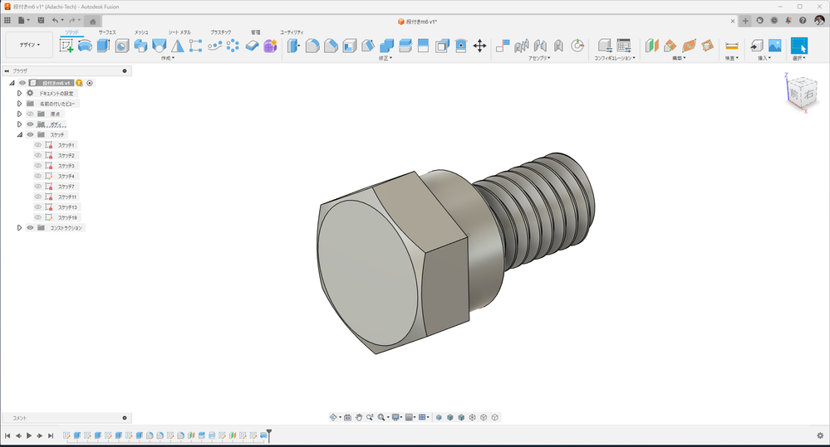Viewport: 830px width, 447px height.
Task: Open the デザイン workspace dropdown
Action: (x=29, y=45)
